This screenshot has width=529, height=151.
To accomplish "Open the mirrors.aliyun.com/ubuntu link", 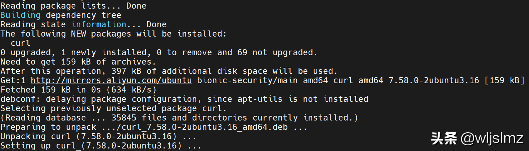I will coord(111,80).
